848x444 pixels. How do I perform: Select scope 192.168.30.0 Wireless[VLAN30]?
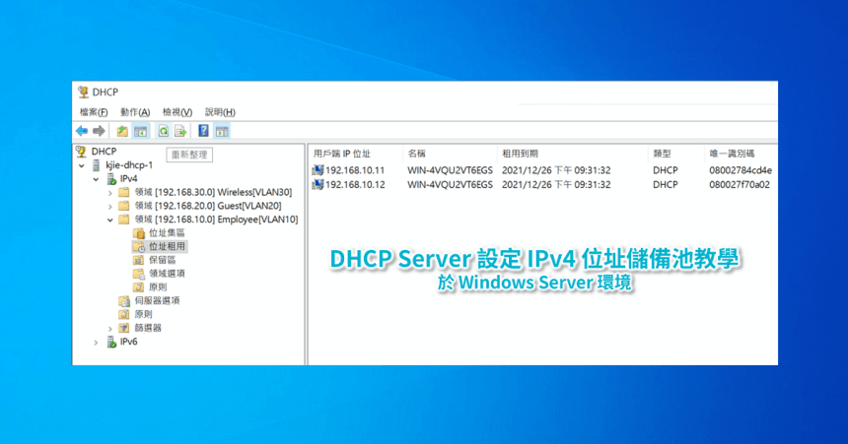(213, 192)
